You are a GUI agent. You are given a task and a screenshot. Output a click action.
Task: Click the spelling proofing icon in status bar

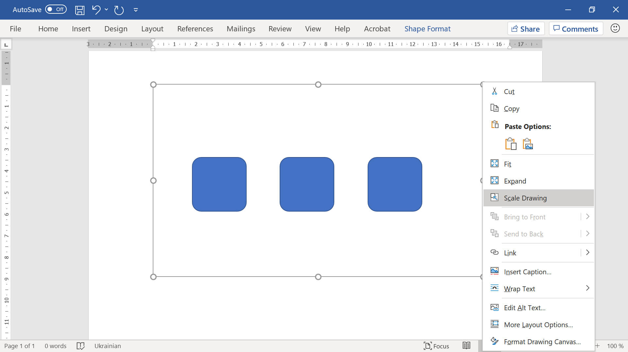(80, 346)
